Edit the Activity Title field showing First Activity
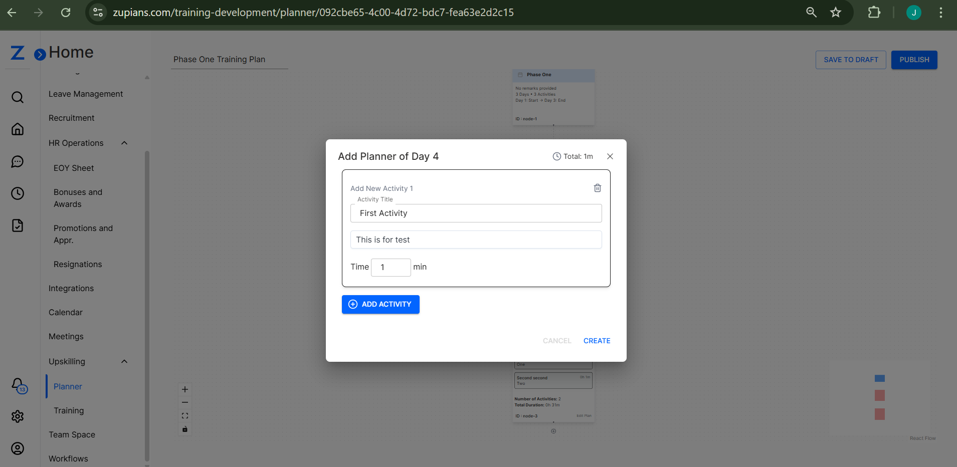The height and width of the screenshot is (467, 957). tap(475, 213)
